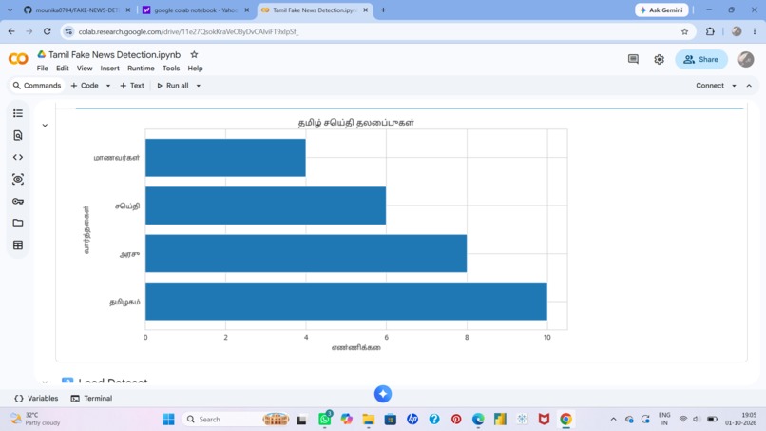The width and height of the screenshot is (766, 431).
Task: Expand the Connect dropdown arrow
Action: tap(734, 86)
